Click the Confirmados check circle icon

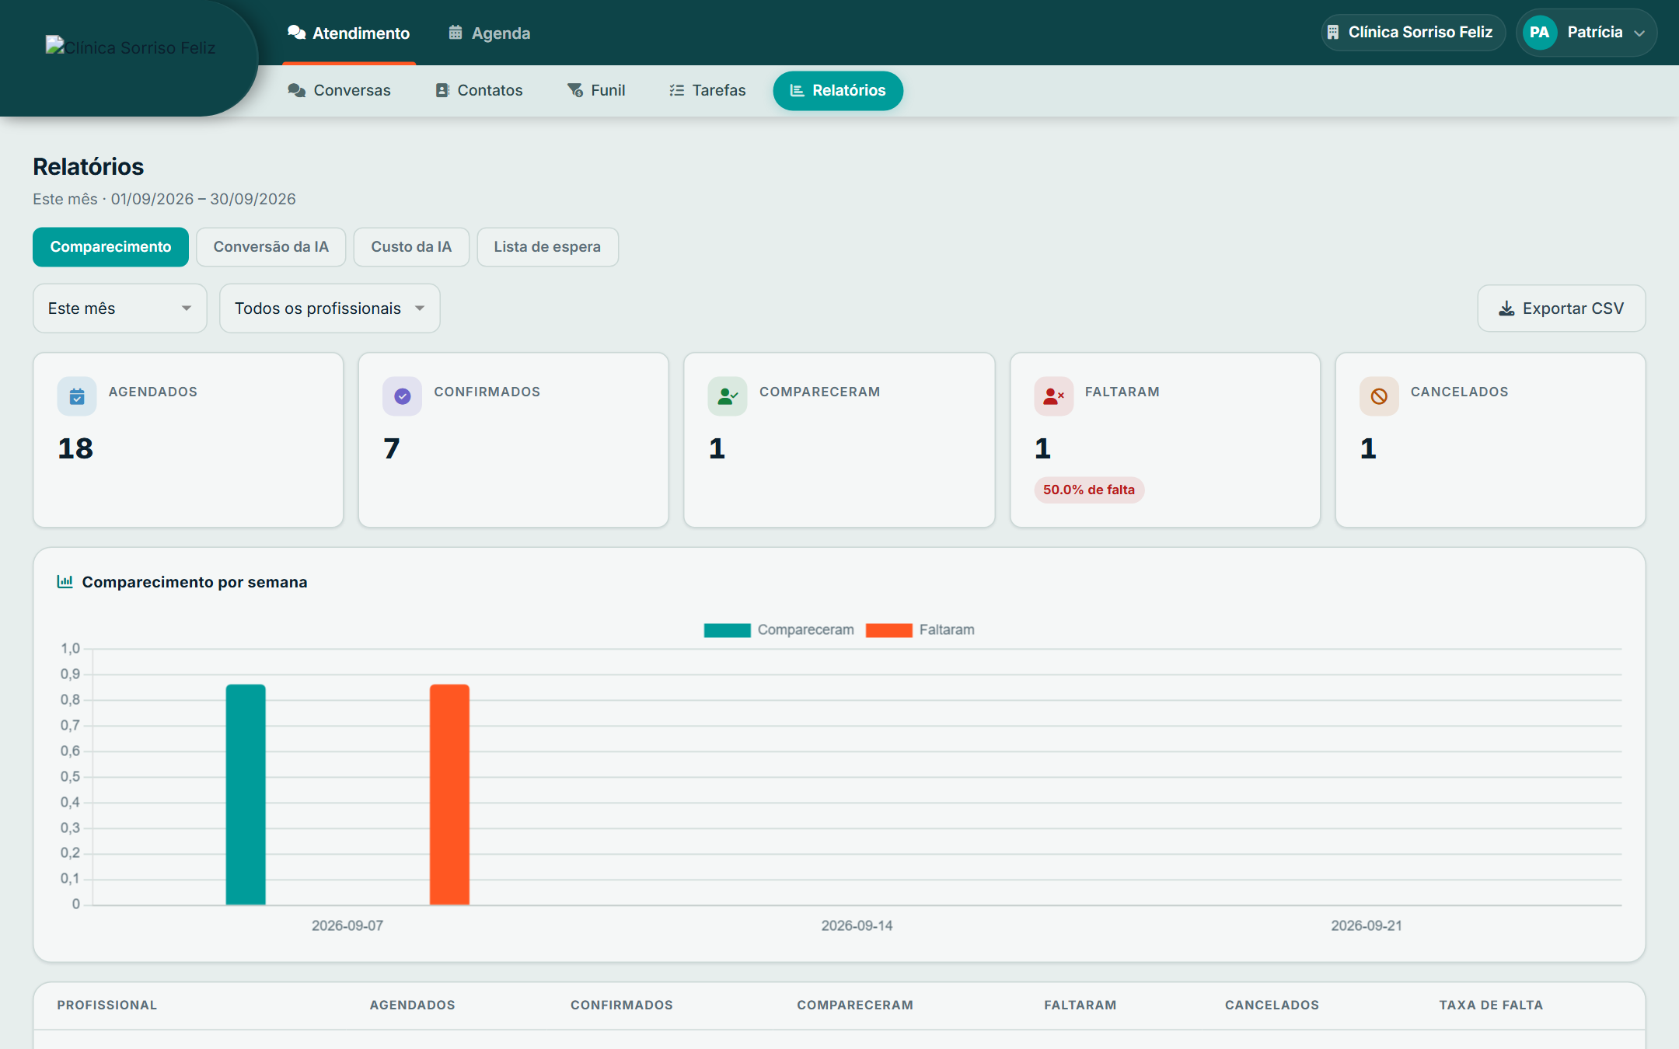402,396
